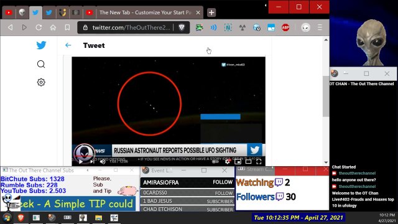Open the green frog extension
This screenshot has width=398, height=224.
point(199,27)
